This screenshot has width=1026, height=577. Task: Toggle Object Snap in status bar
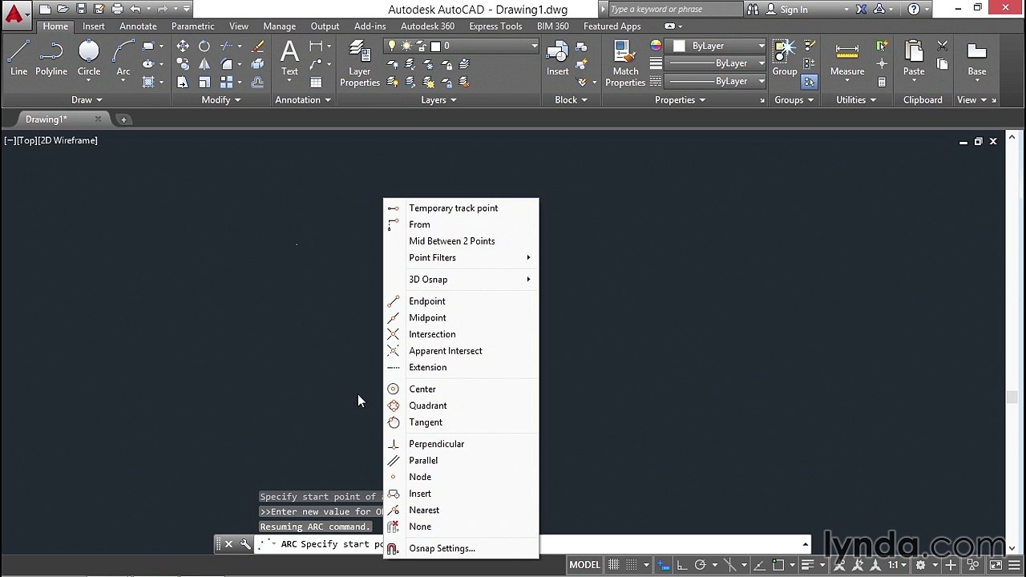coord(780,565)
